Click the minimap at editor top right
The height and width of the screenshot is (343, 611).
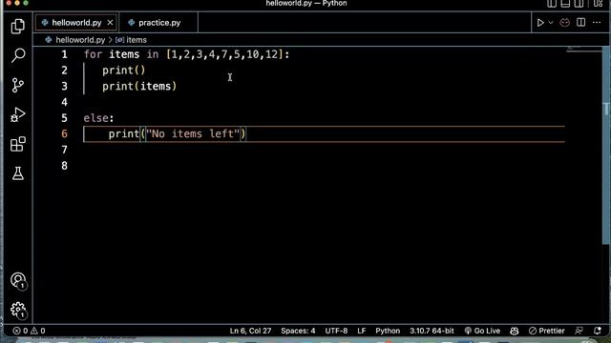(x=583, y=50)
